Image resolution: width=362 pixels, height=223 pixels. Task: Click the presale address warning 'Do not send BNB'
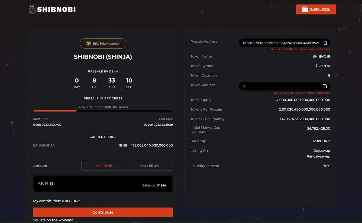click(300, 49)
